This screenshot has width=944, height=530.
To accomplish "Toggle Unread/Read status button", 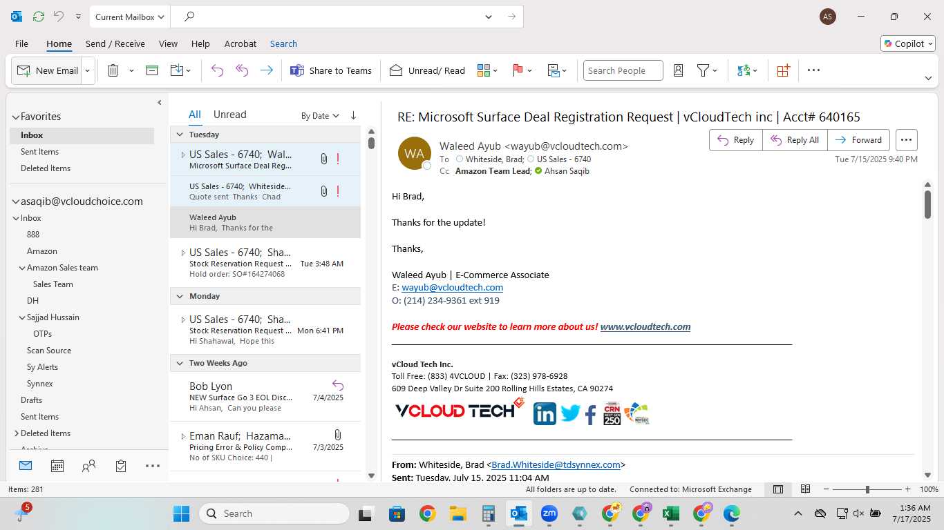I will (427, 70).
